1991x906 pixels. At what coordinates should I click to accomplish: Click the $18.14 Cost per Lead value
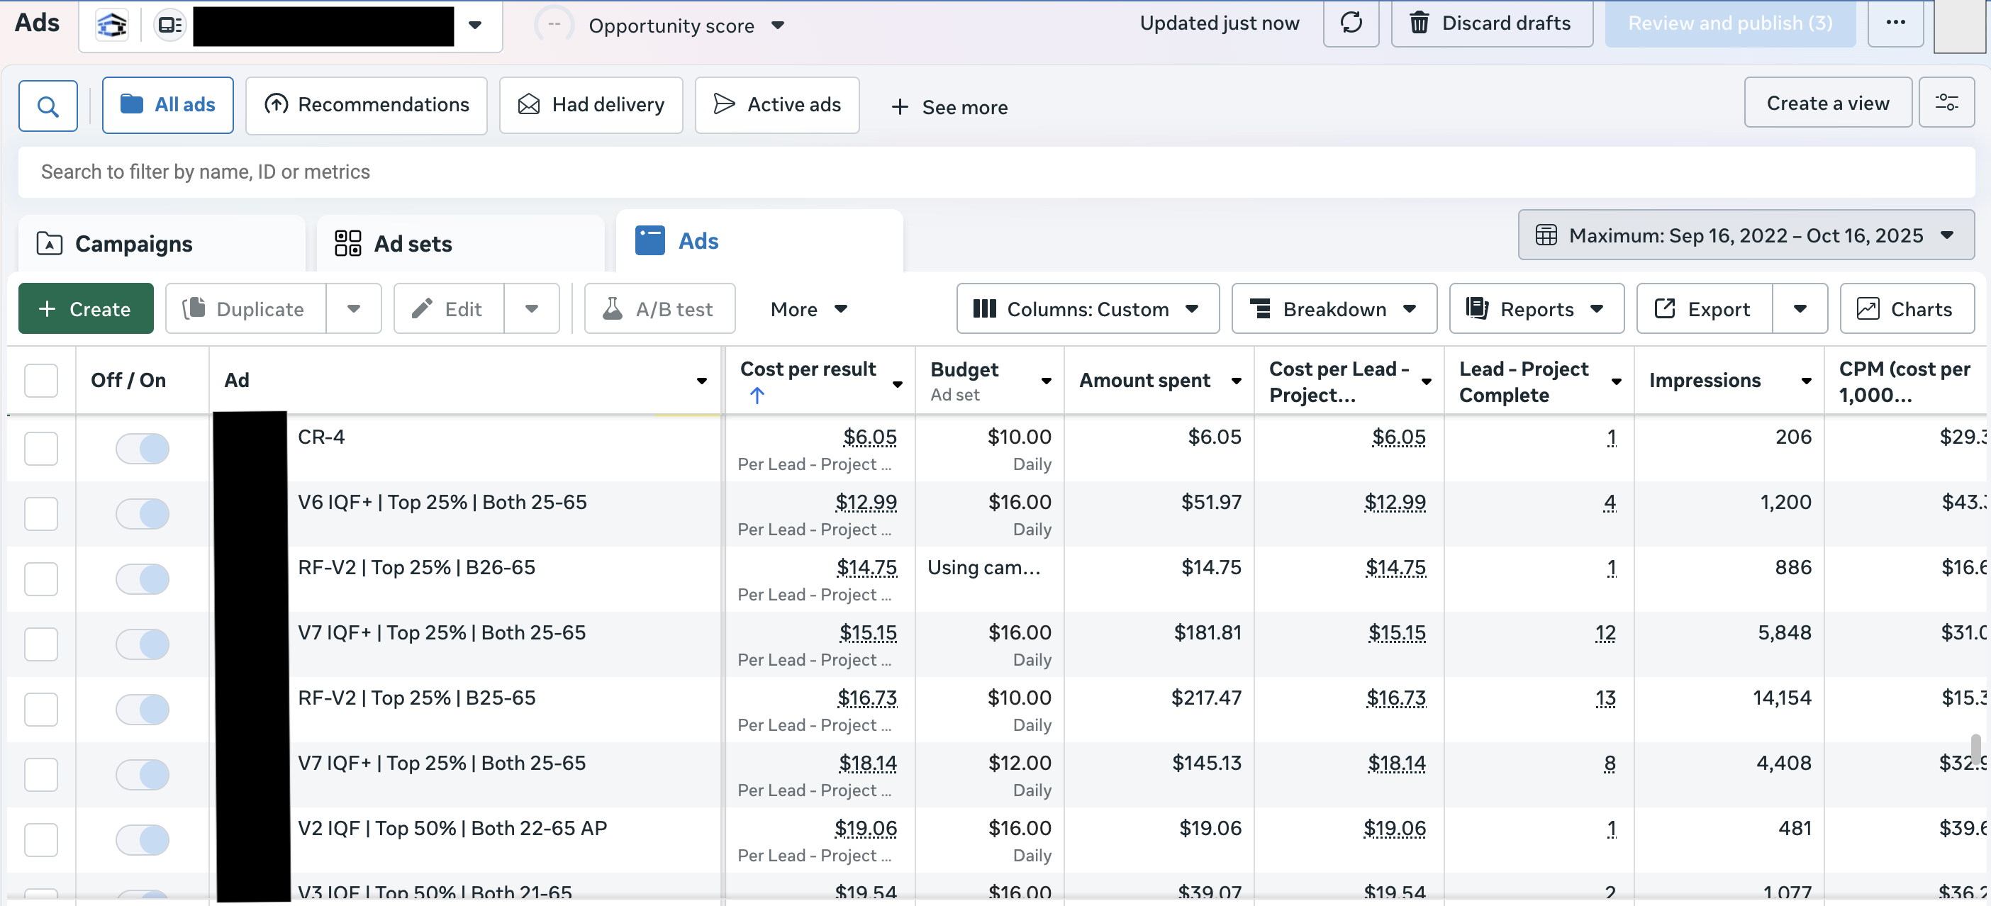pos(1396,763)
